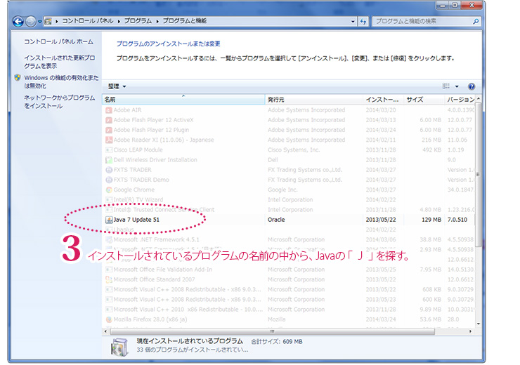Viewport: 520px width, 365px height.
Task: Click Adobe Reader XI install date 2014/02/11
Action: 381,140
